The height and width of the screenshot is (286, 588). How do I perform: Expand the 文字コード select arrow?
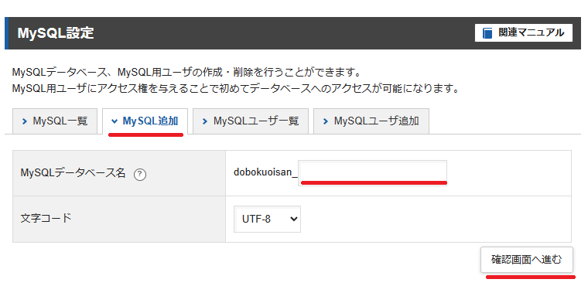294,219
